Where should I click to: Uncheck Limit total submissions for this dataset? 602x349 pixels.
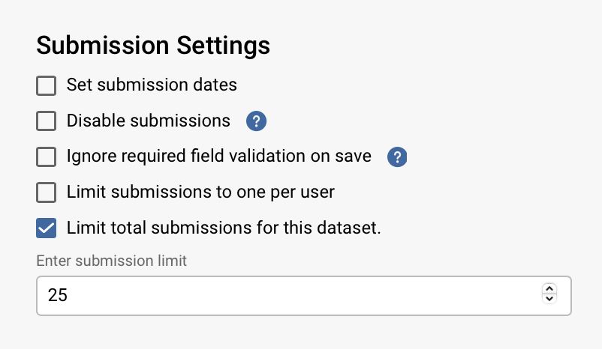[47, 228]
